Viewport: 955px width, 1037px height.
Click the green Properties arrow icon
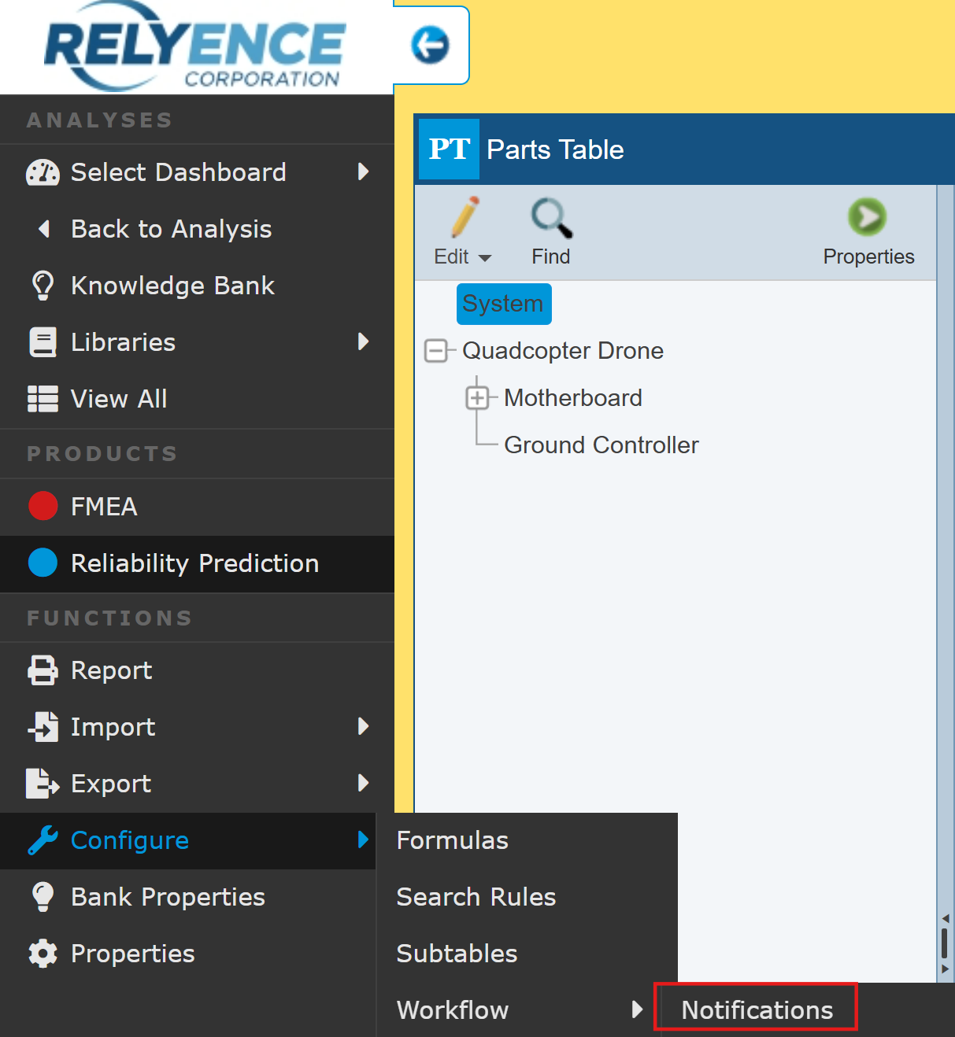tap(867, 217)
